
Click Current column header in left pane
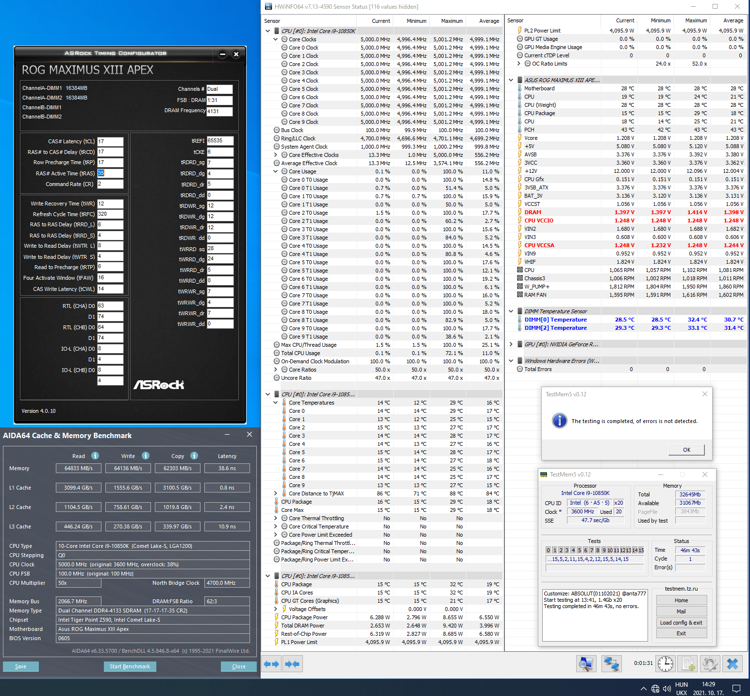375,21
